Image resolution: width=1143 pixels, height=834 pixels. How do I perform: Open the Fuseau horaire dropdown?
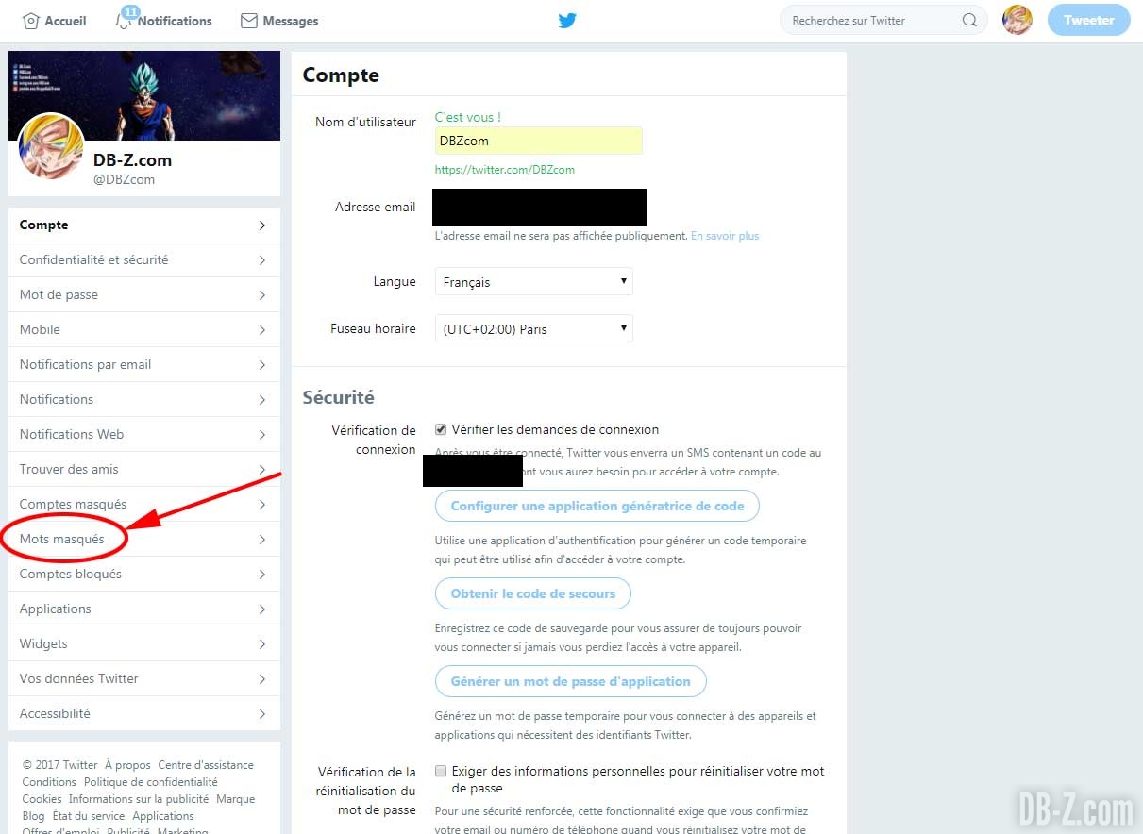[533, 328]
